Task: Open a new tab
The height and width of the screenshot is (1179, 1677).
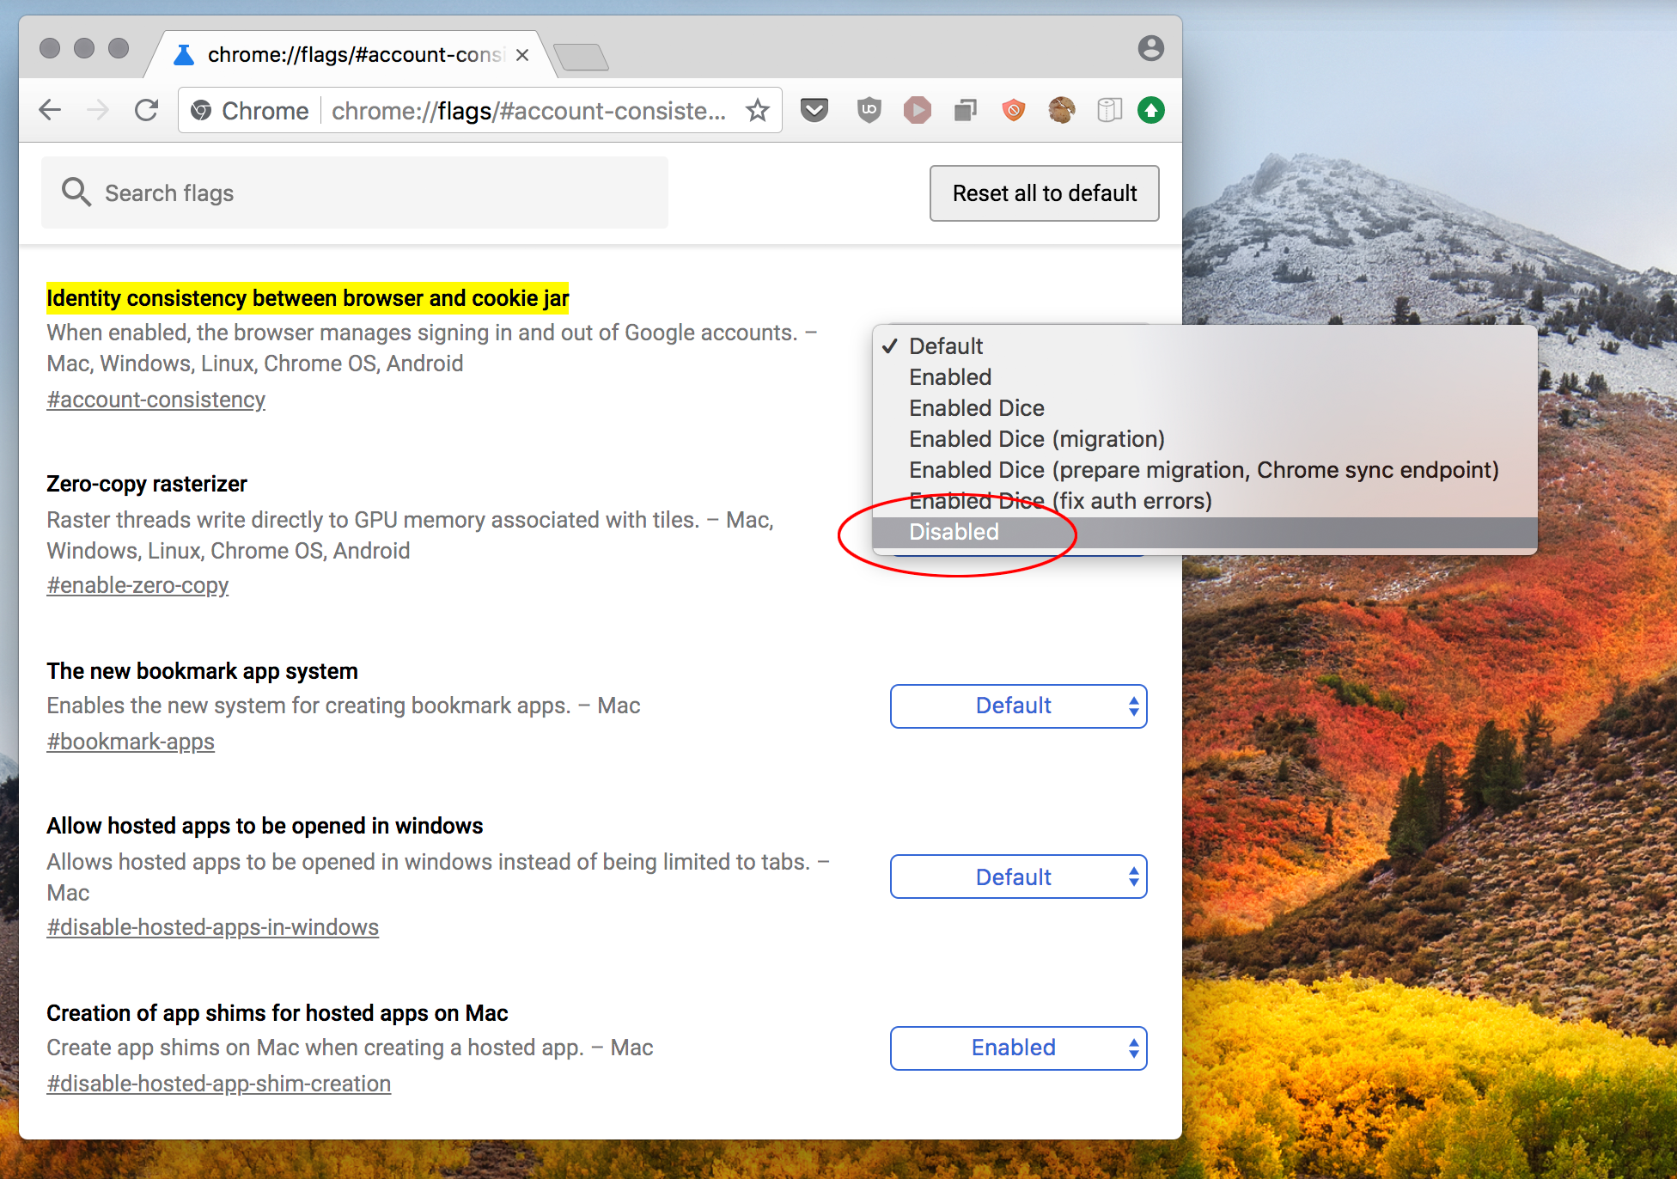Action: point(582,58)
